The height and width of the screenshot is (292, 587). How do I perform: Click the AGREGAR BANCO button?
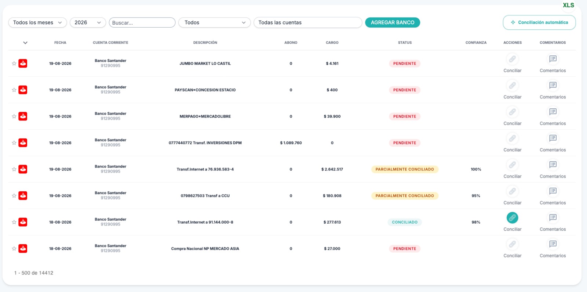coord(393,22)
